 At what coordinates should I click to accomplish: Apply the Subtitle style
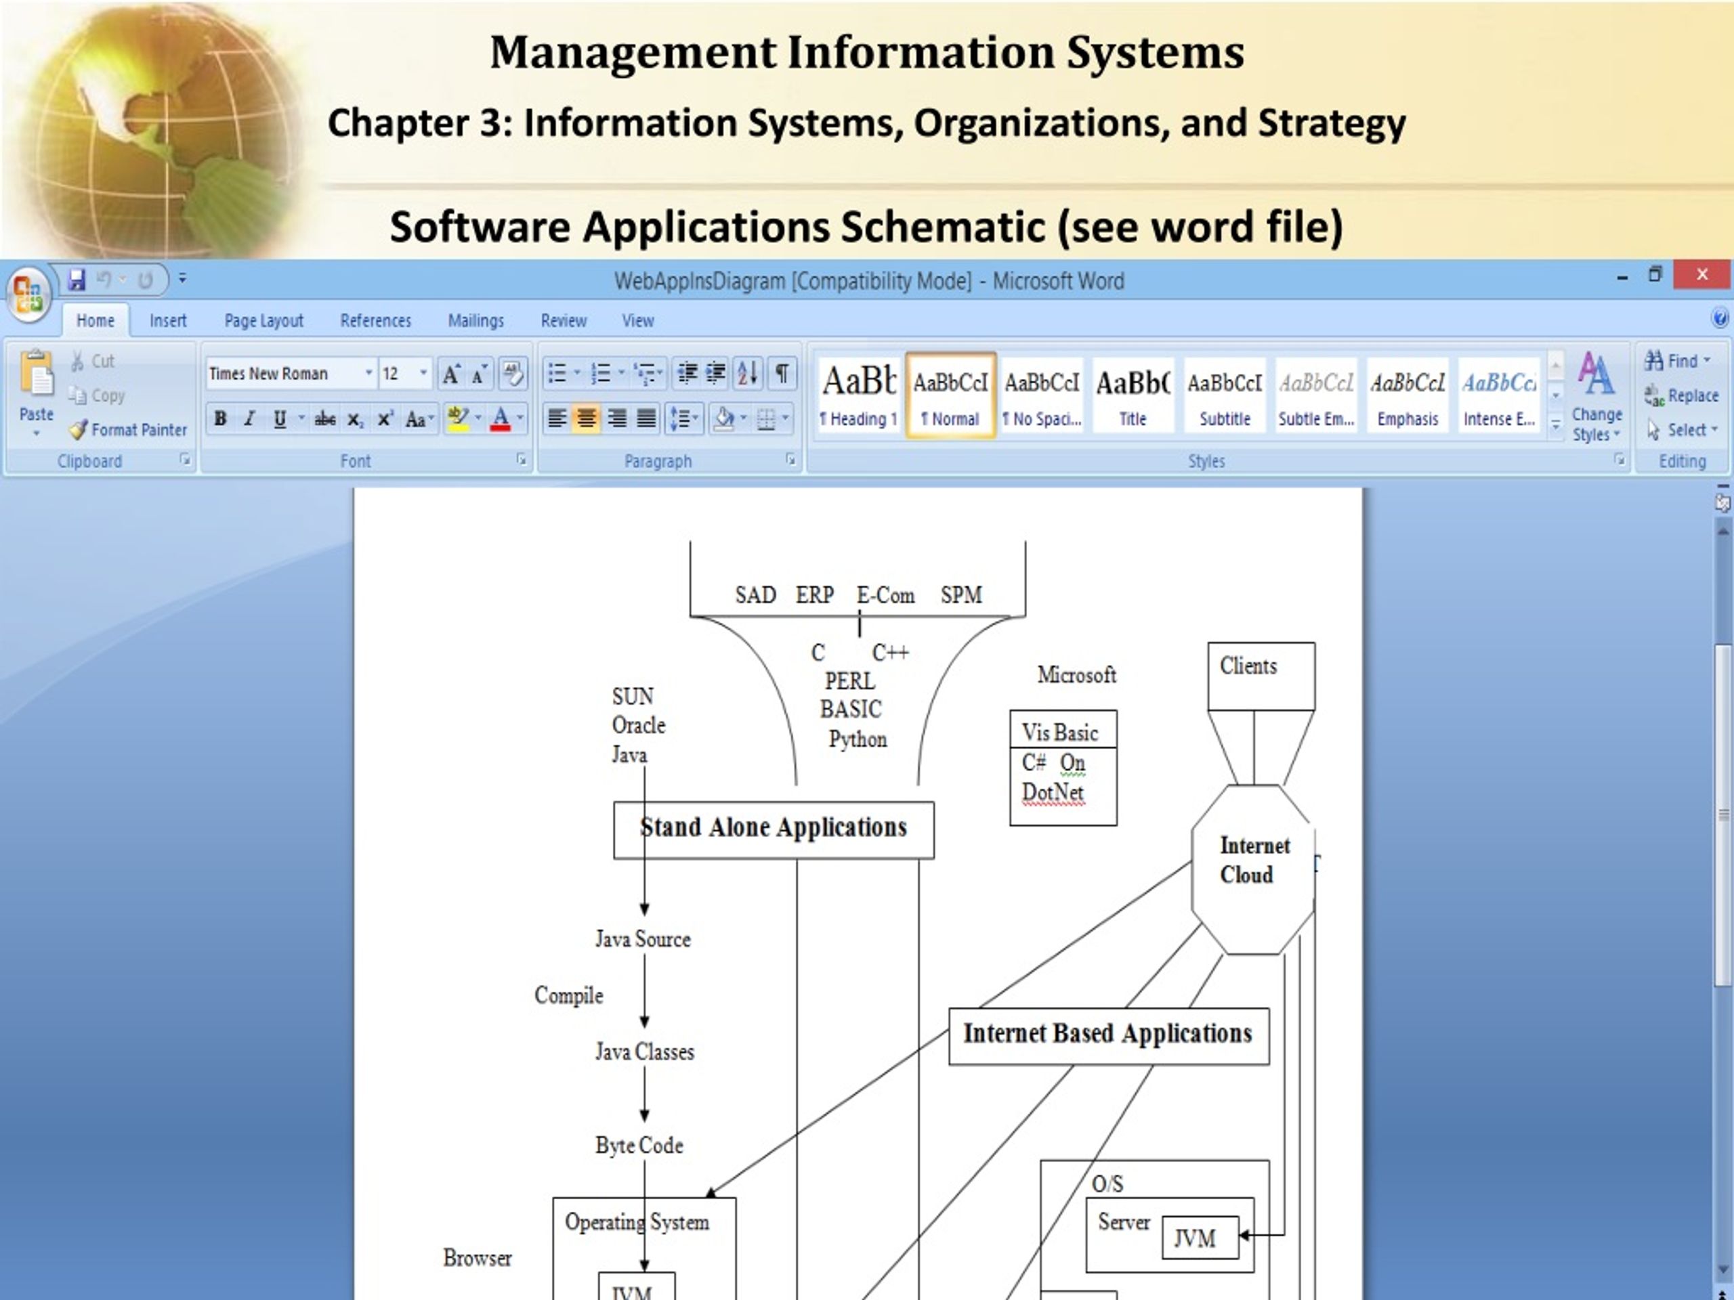tap(1225, 395)
